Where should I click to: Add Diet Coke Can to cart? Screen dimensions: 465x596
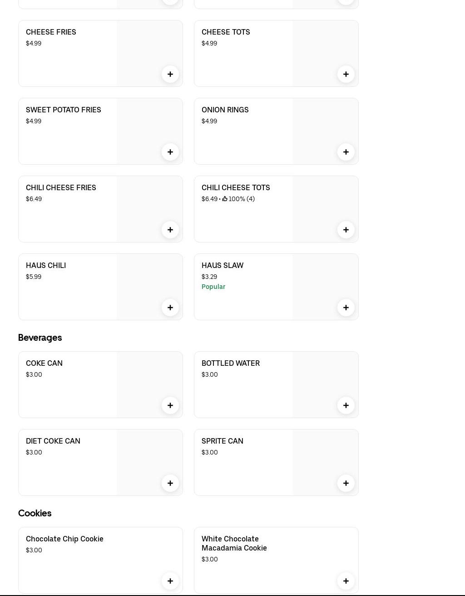[170, 483]
